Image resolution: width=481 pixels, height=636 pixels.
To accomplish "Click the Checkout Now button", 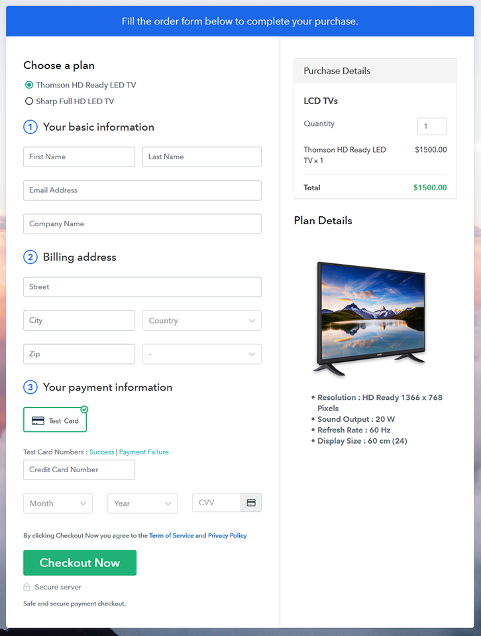I will [80, 562].
